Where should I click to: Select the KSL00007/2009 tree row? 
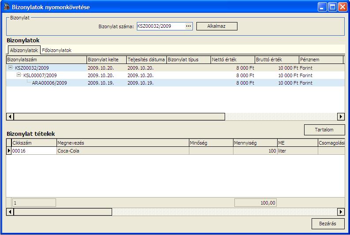coord(175,75)
